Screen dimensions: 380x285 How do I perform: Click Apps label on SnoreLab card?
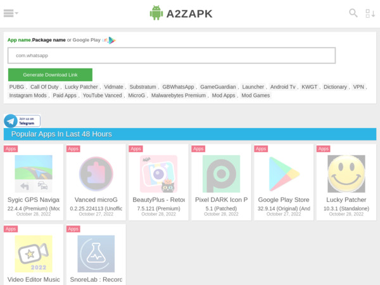(73, 229)
